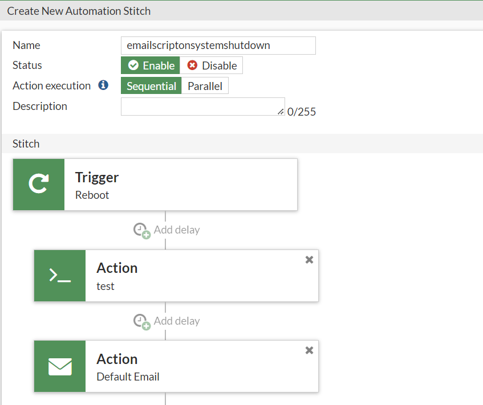Screen dimensions: 483x405
Task: Set Status to Enable
Action: pyautogui.click(x=151, y=66)
